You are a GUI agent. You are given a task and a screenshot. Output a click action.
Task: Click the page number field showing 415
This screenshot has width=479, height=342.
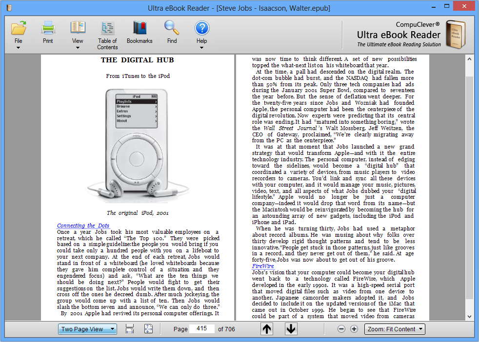point(201,328)
